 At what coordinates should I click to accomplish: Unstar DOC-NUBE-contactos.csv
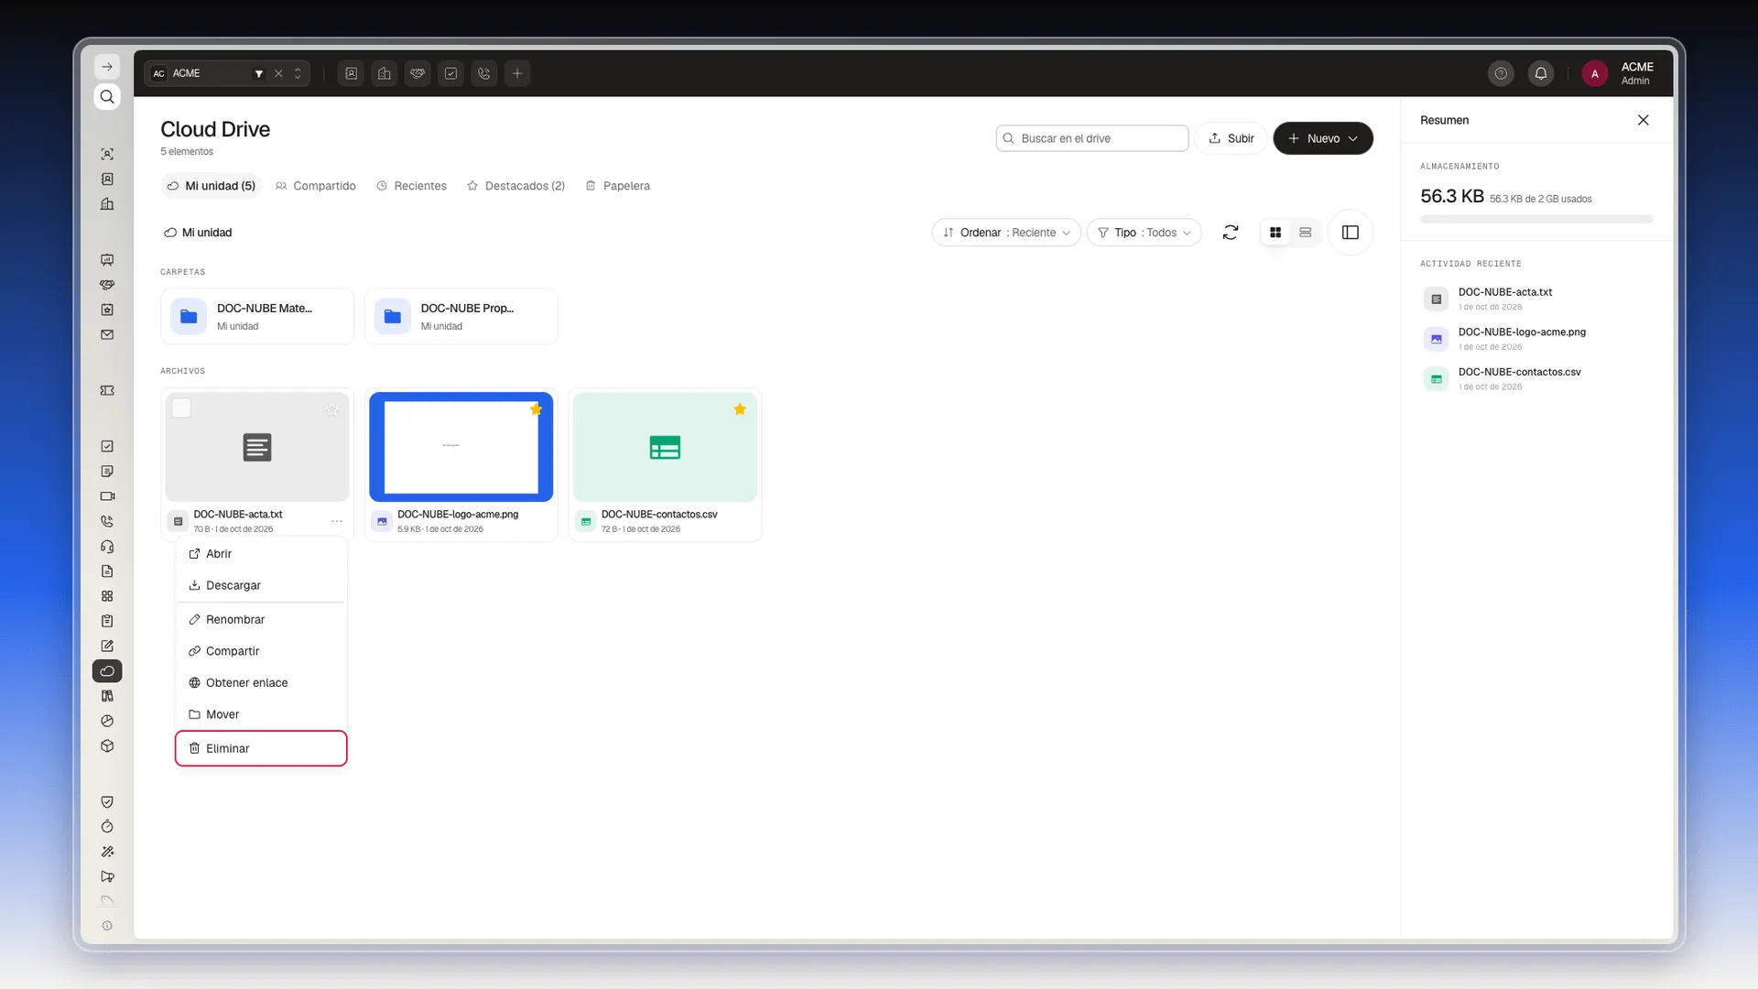(x=740, y=409)
